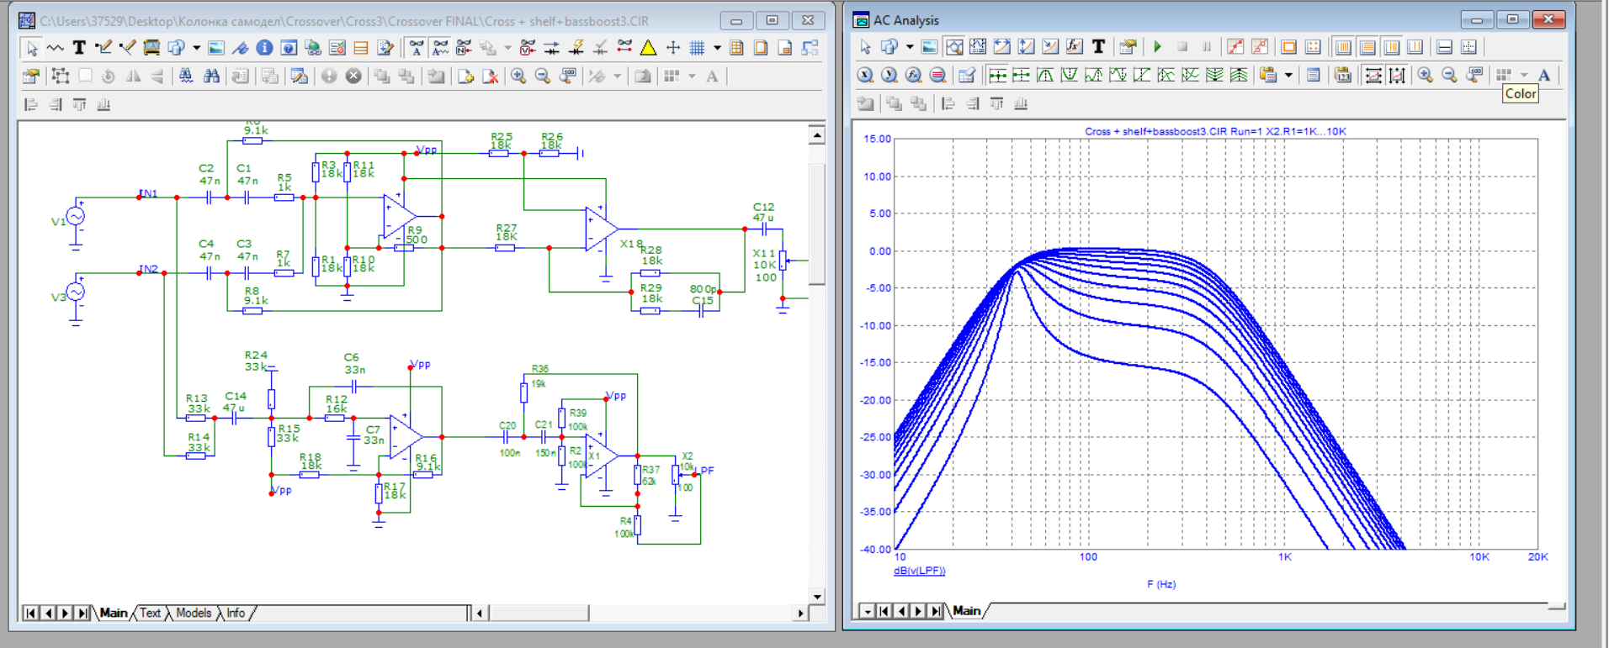Screen dimensions: 1609x648
Task: Toggle attribute text display glasses-A icon
Action: point(416,48)
